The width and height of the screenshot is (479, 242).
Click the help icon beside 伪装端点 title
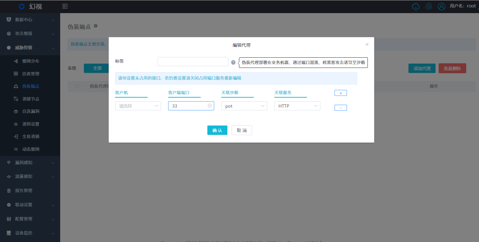96,26
